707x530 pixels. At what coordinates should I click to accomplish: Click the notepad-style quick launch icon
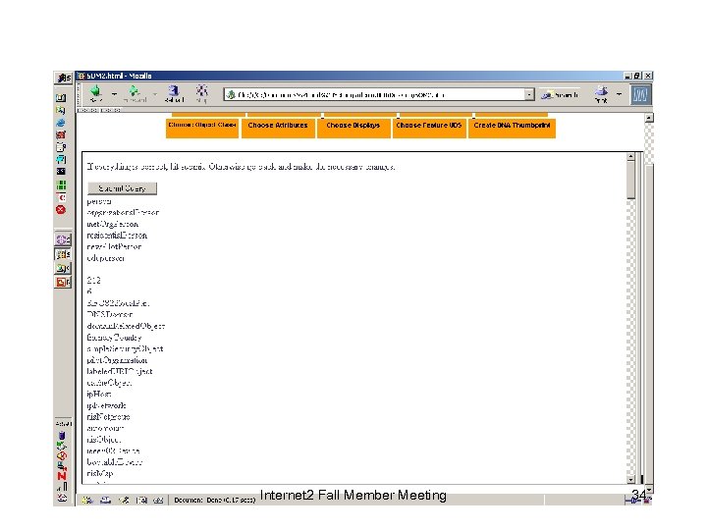click(x=61, y=147)
